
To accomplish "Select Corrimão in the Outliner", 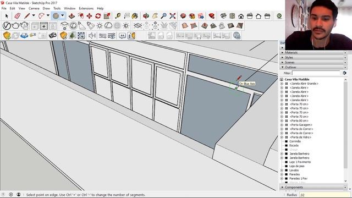I will (x=295, y=141).
